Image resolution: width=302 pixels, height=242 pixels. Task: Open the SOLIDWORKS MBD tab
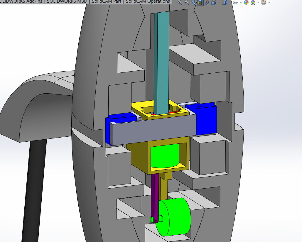tap(68, 1)
